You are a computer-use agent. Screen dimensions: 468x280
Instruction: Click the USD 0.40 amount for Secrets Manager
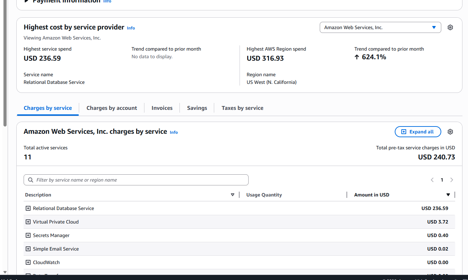pyautogui.click(x=438, y=235)
